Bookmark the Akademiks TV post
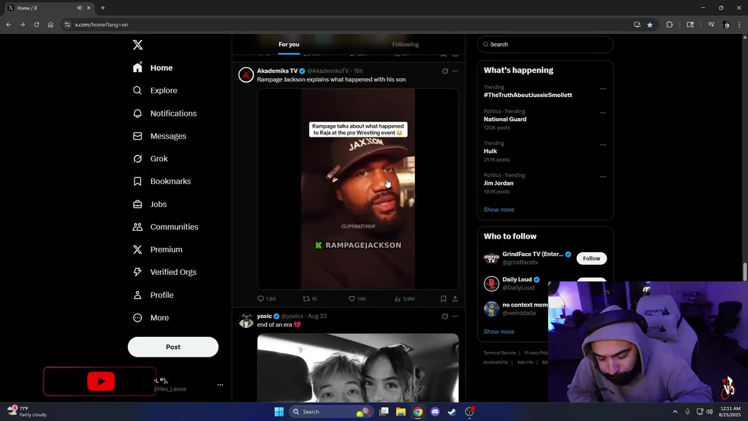748x421 pixels. [444, 299]
